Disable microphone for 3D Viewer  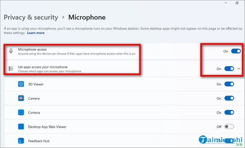(229, 84)
